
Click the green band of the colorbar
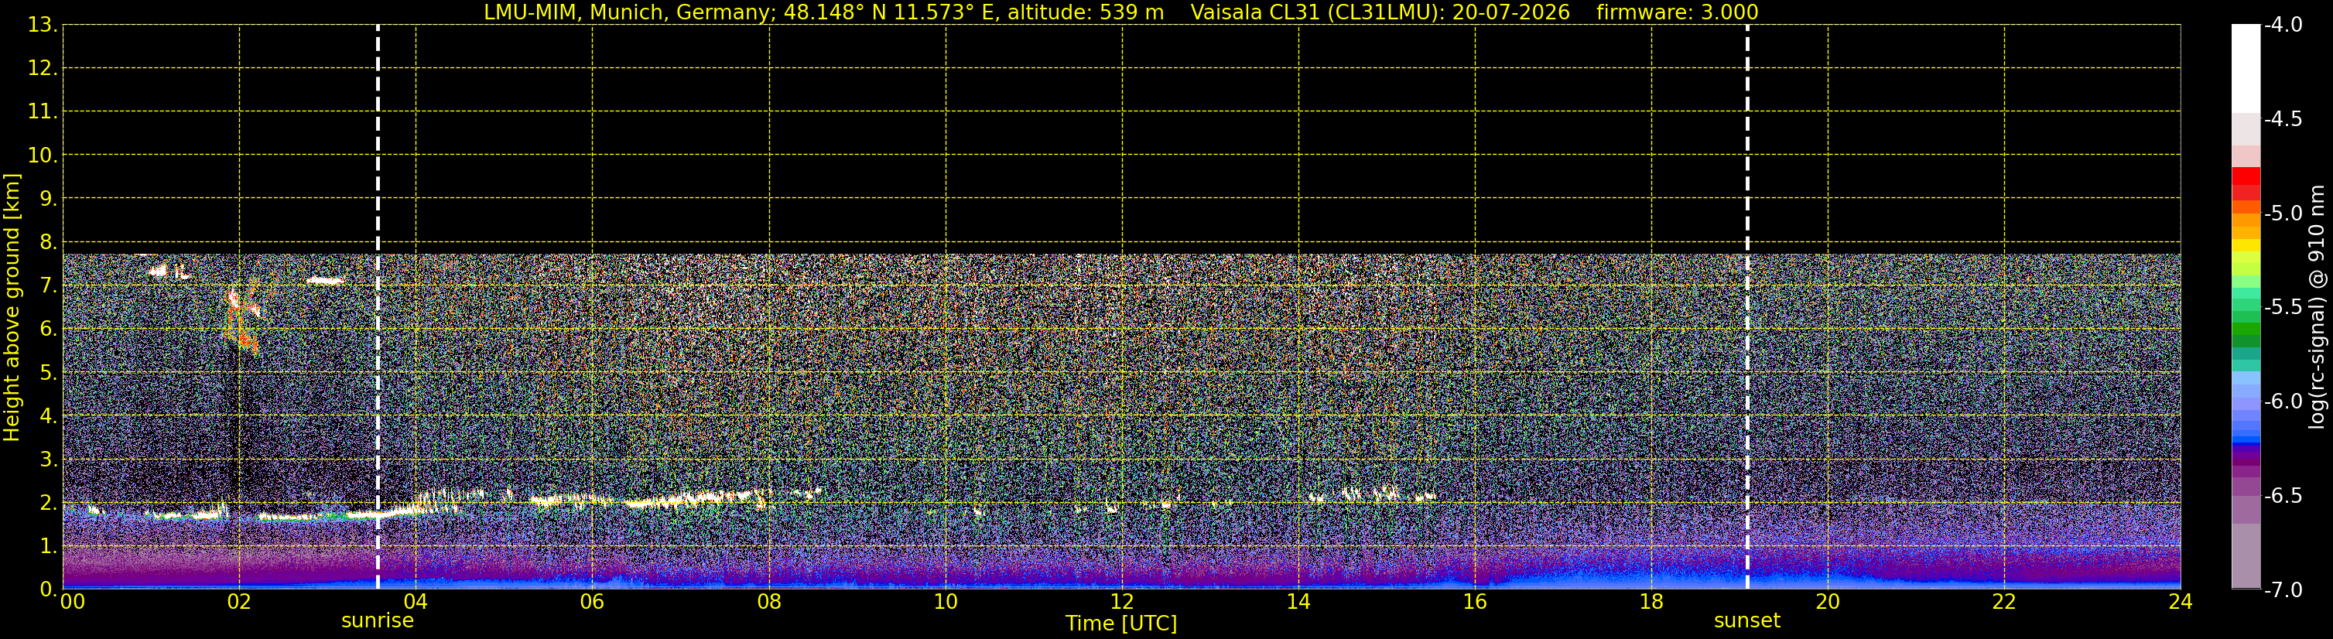click(2245, 330)
